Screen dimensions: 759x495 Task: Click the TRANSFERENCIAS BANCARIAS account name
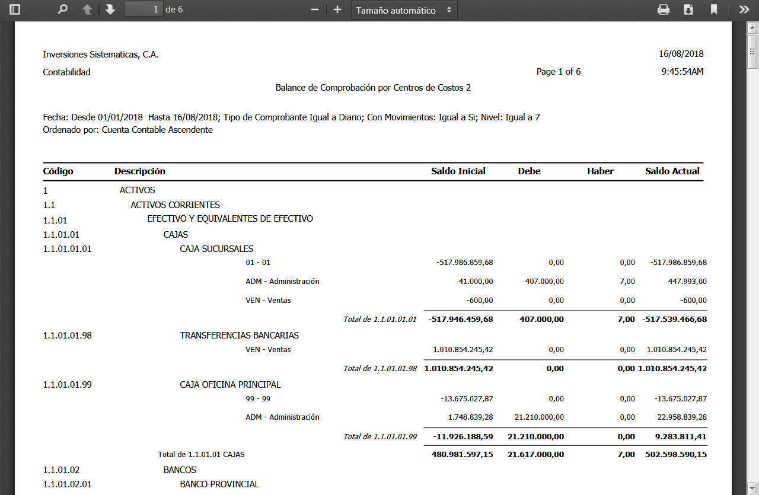click(x=239, y=336)
